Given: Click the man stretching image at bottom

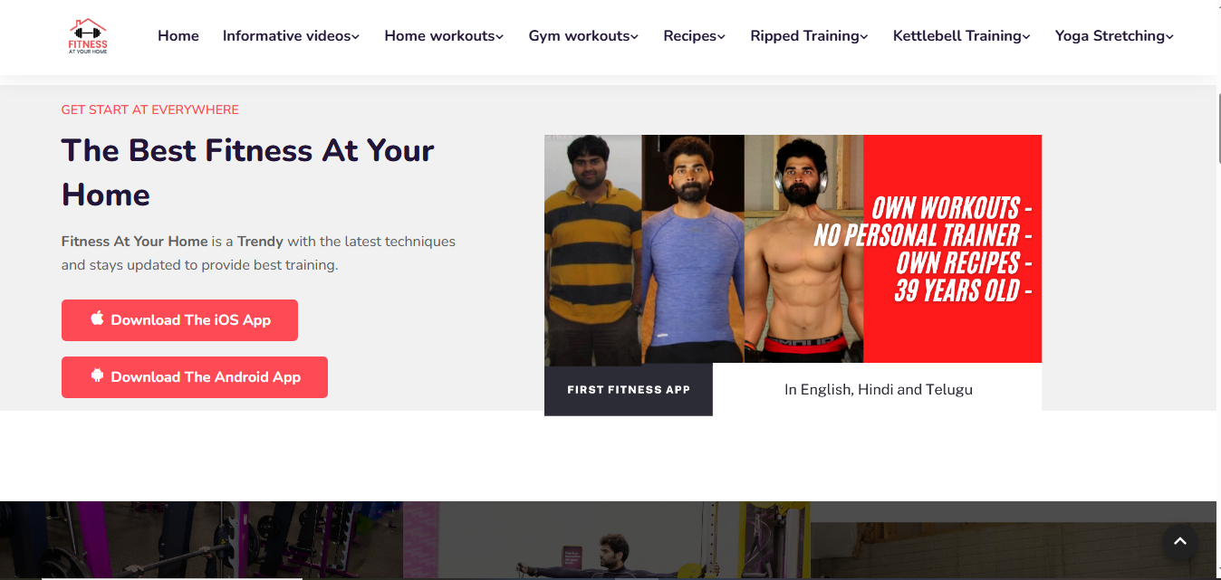Looking at the screenshot, I should (x=607, y=540).
